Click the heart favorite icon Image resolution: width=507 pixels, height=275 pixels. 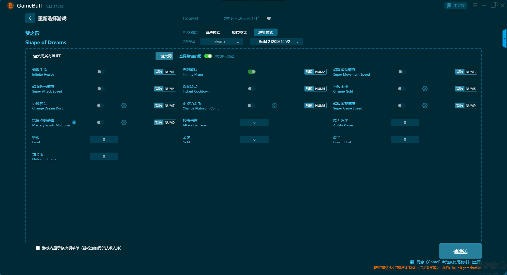(269, 19)
